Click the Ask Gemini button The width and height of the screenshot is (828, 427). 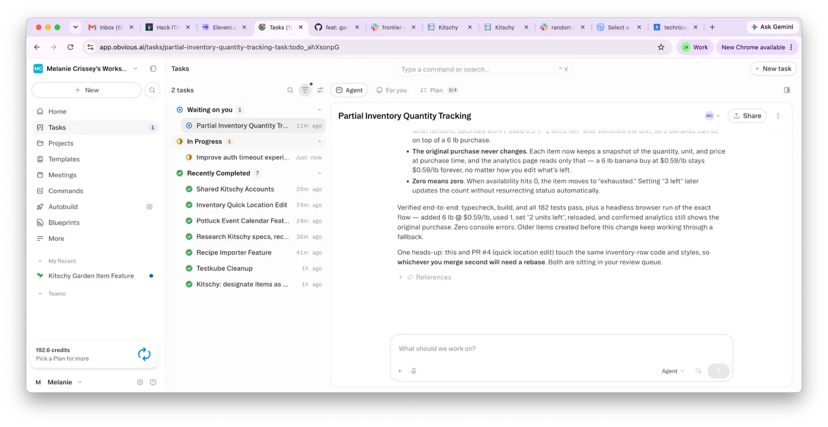click(x=772, y=27)
